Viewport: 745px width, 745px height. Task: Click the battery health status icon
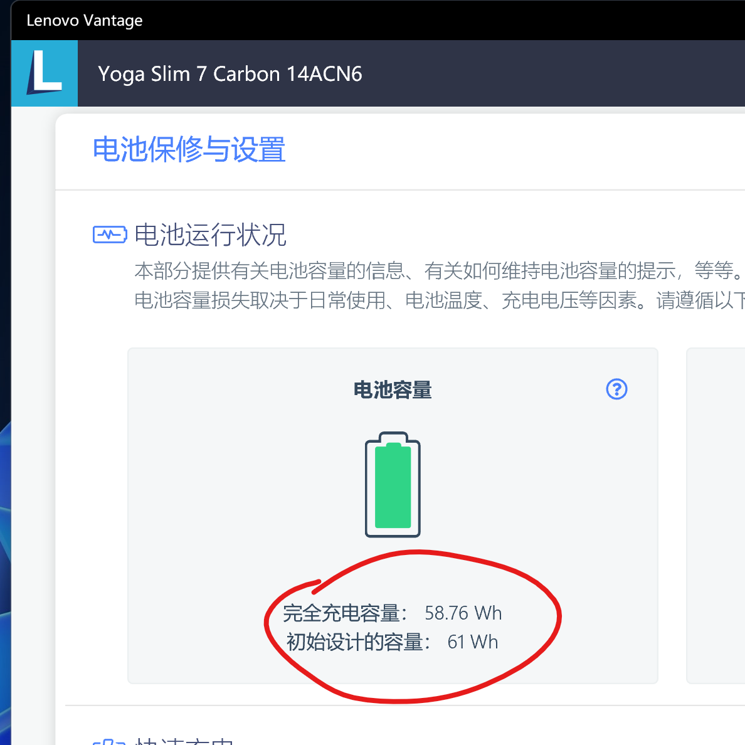click(110, 235)
